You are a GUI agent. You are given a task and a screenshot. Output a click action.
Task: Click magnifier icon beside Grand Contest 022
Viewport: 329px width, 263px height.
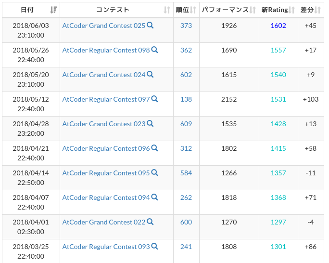[x=150, y=222]
